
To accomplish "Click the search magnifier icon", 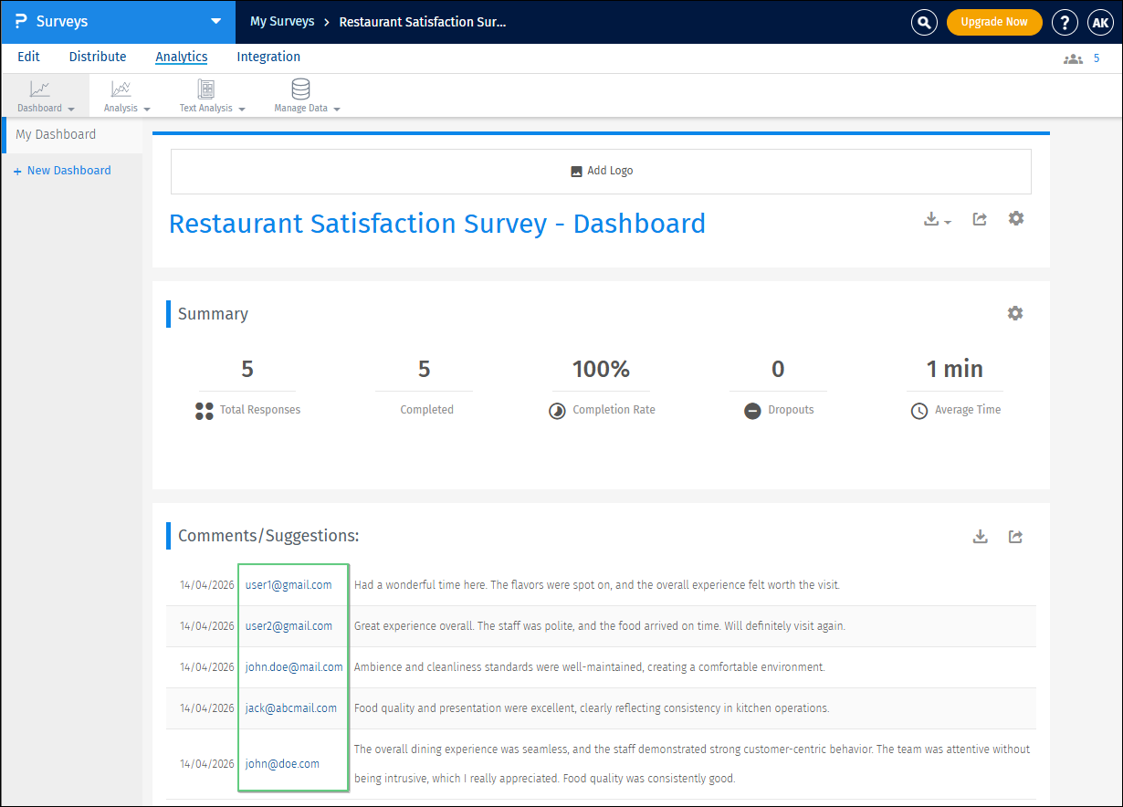I will click(x=924, y=23).
